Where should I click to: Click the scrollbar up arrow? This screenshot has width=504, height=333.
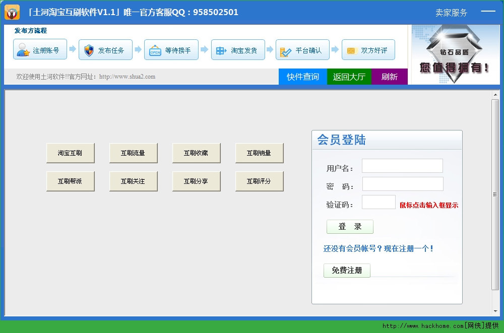click(495, 95)
